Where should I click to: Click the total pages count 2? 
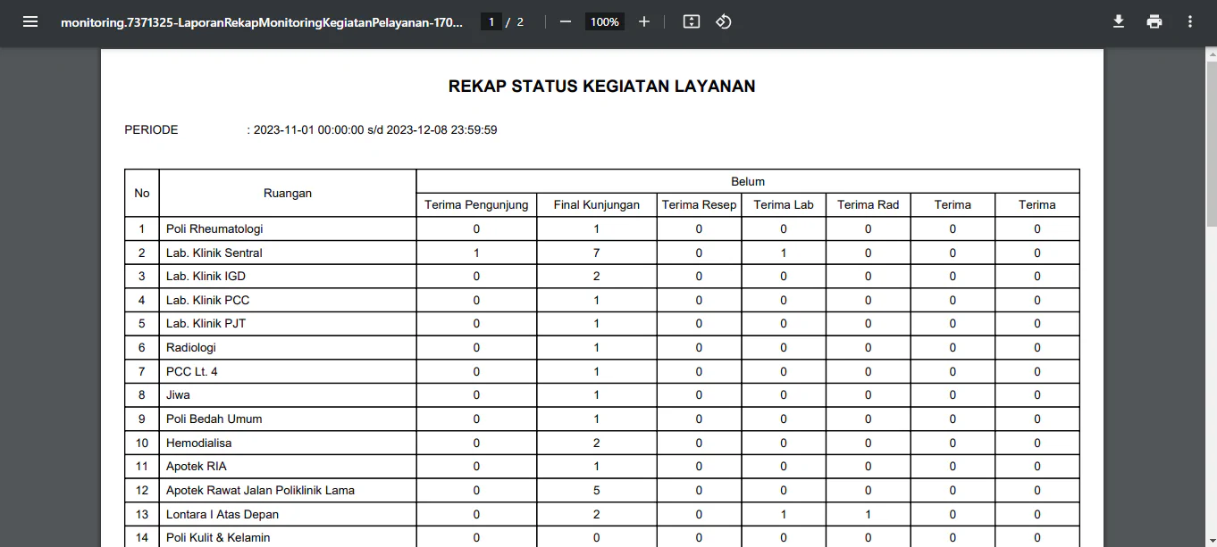[x=520, y=22]
